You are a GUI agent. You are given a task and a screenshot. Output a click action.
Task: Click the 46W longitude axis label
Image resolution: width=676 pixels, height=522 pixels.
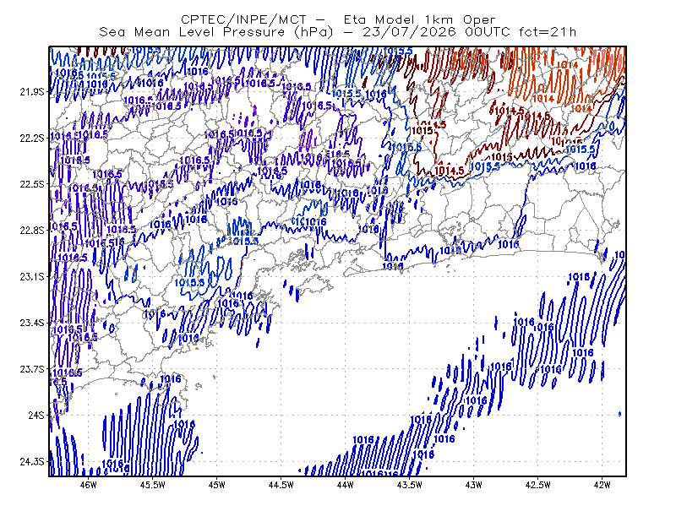pos(89,485)
